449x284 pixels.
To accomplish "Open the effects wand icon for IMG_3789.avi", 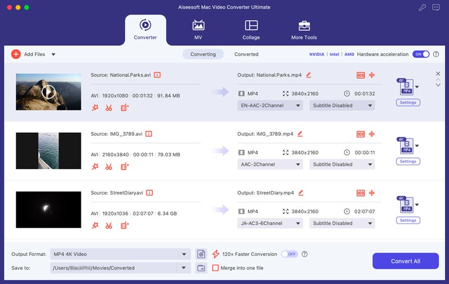I will click(x=95, y=166).
